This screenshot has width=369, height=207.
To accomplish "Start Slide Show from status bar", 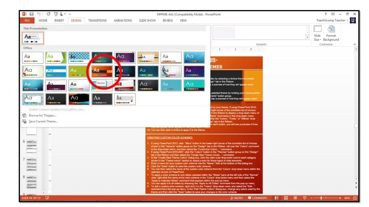I will pyautogui.click(x=305, y=198).
